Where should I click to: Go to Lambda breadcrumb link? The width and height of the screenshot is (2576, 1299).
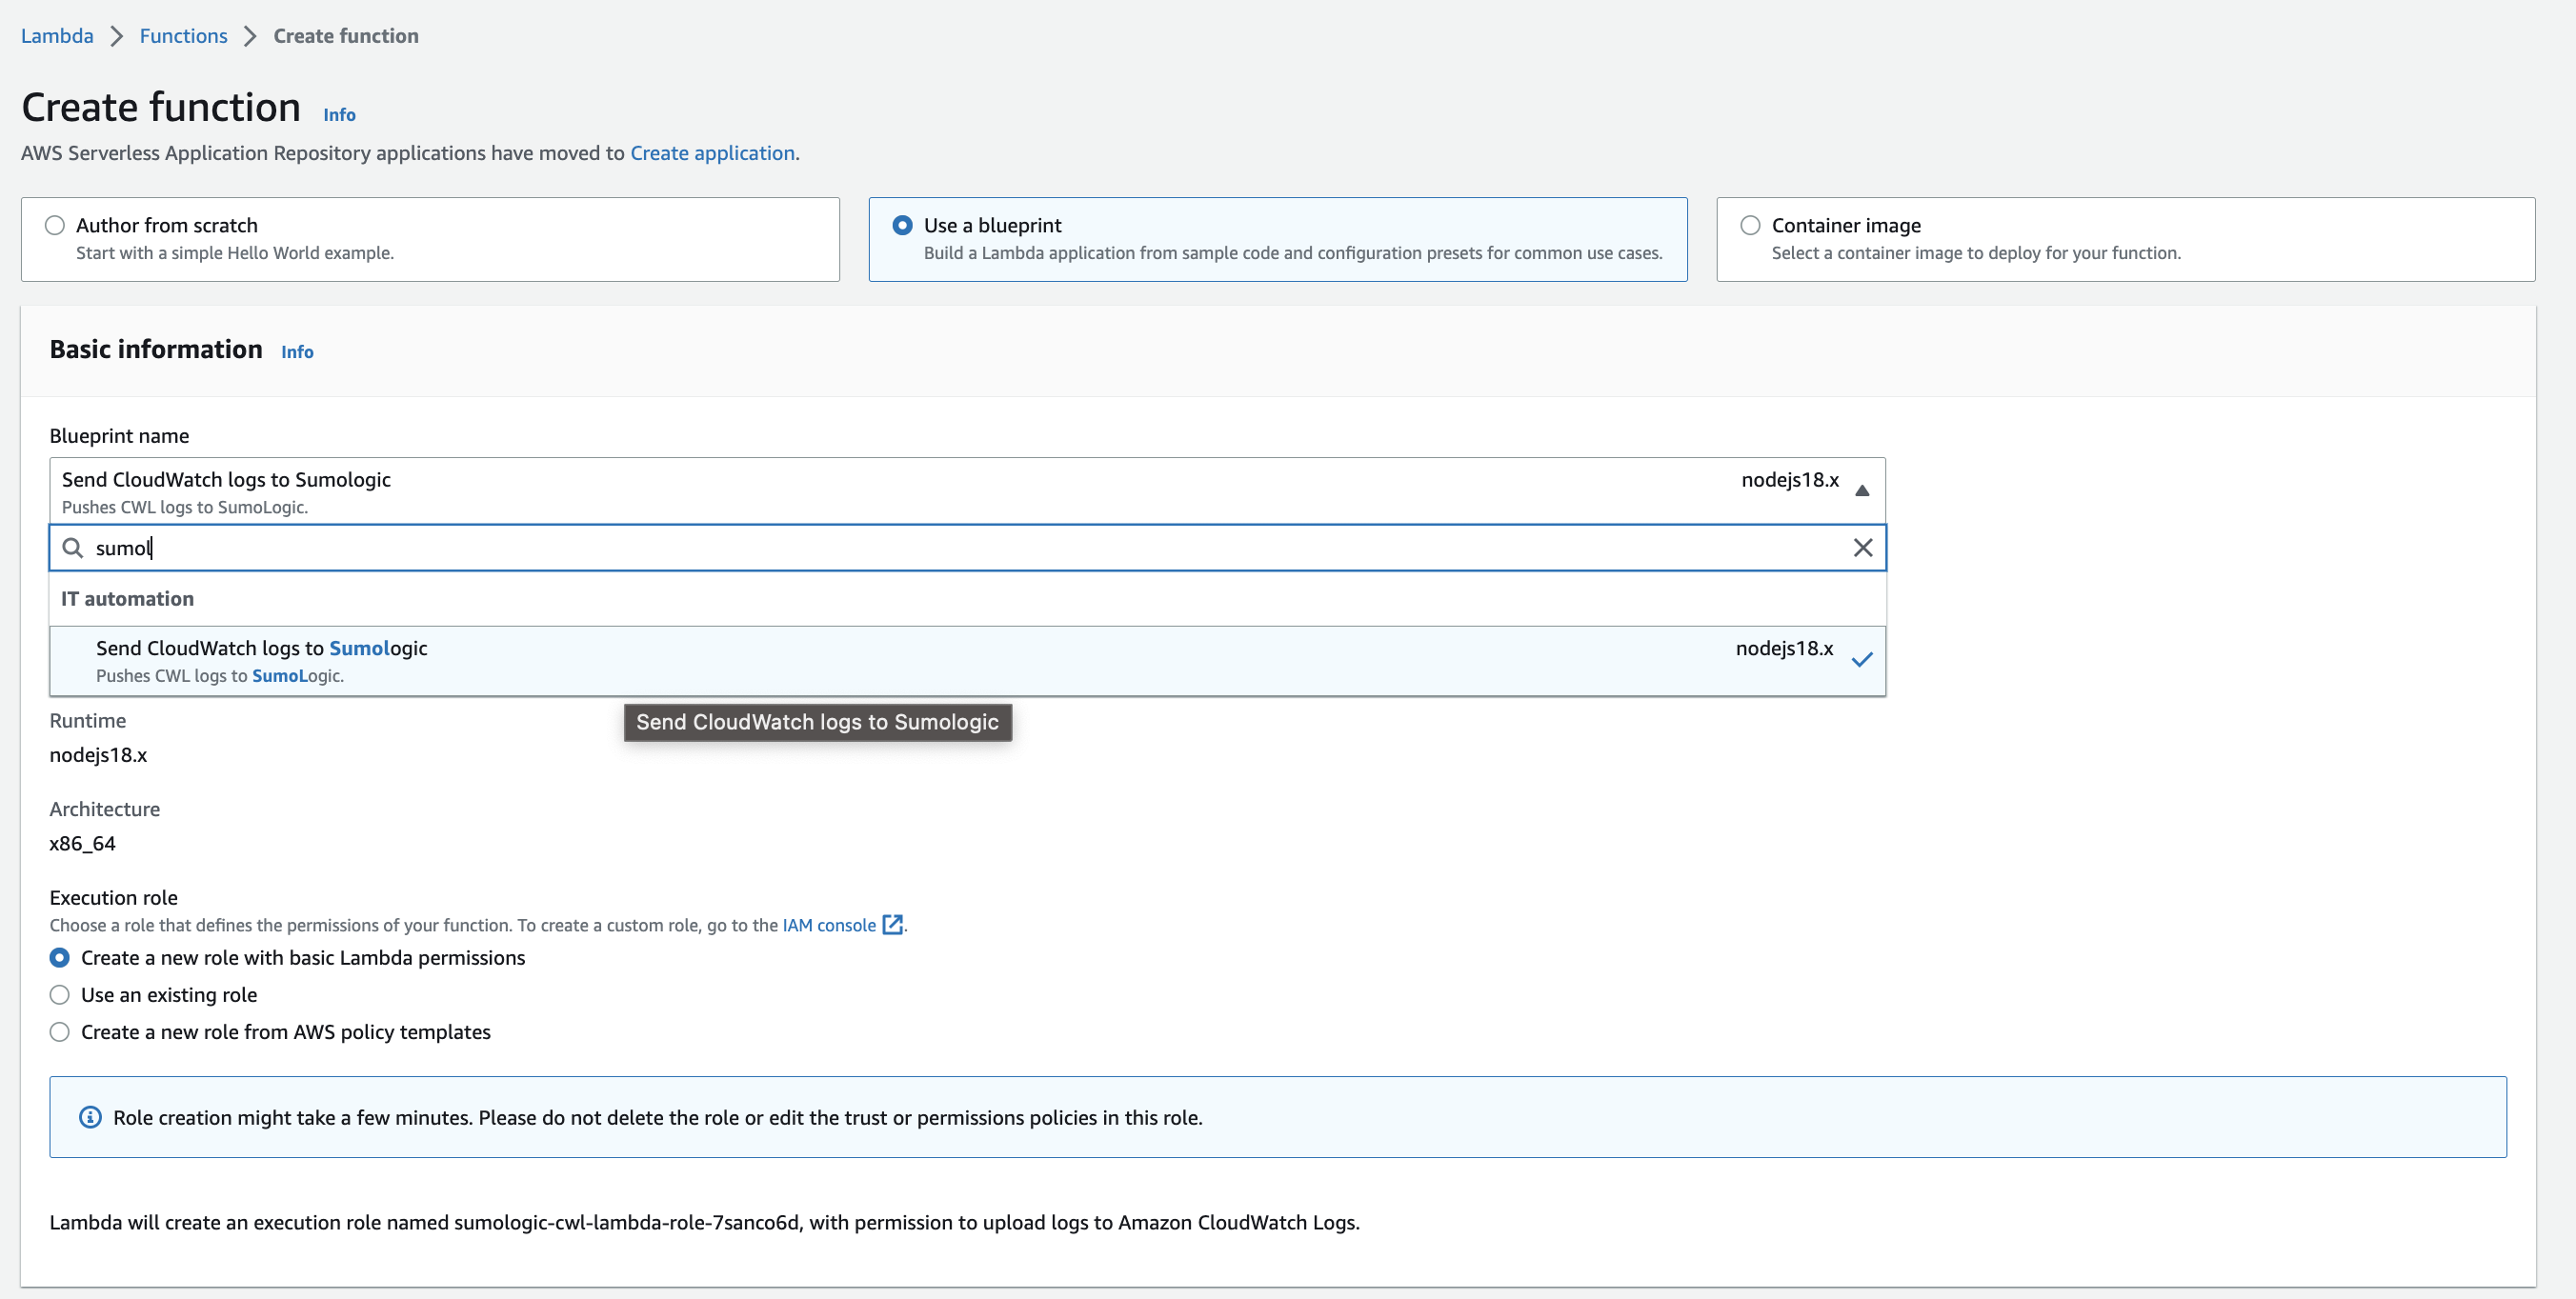click(x=57, y=36)
